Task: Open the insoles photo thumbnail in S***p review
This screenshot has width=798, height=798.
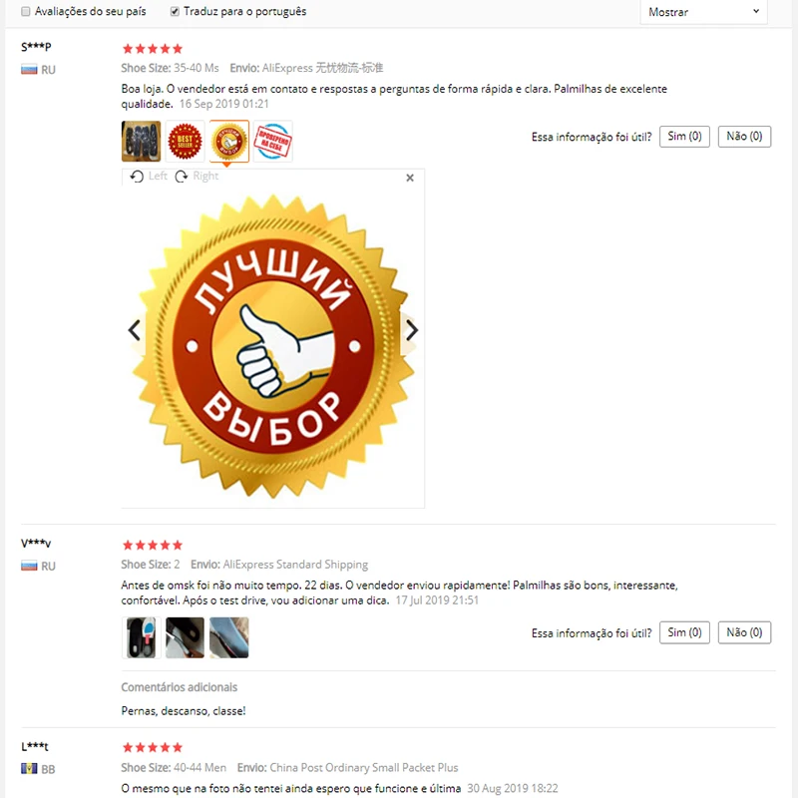Action: pyautogui.click(x=141, y=142)
